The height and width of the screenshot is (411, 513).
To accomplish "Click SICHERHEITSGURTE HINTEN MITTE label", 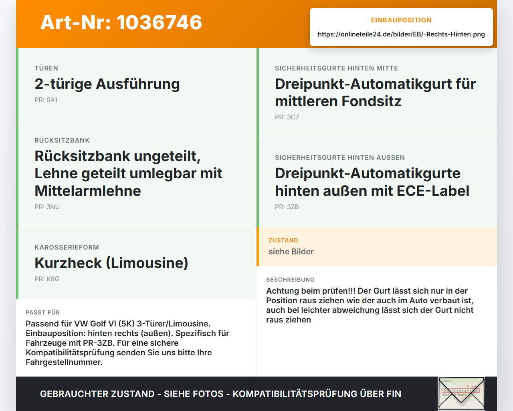I will 337,68.
